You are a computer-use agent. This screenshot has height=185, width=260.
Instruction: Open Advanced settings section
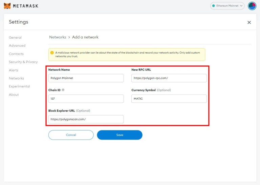17,46
